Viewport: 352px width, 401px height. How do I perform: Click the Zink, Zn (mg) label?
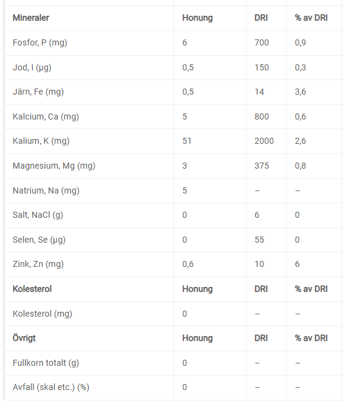click(x=38, y=264)
